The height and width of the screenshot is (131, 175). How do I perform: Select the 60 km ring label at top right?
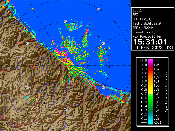point(98,9)
